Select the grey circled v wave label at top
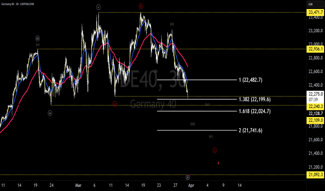Image resolution: width=325 pixels, height=191 pixels. click(98, 7)
